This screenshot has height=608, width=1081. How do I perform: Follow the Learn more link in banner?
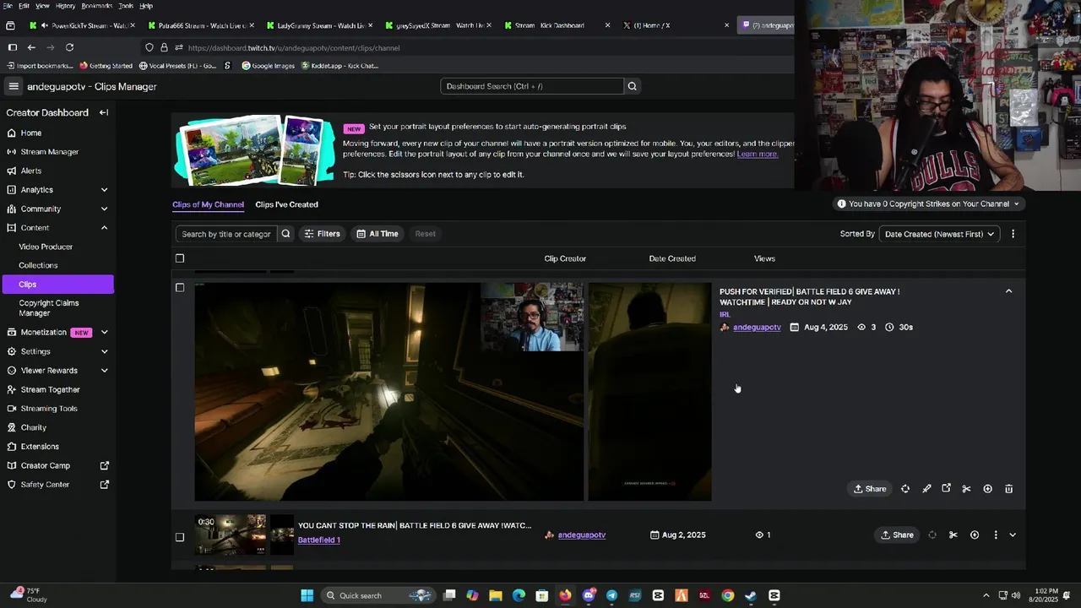pos(758,154)
